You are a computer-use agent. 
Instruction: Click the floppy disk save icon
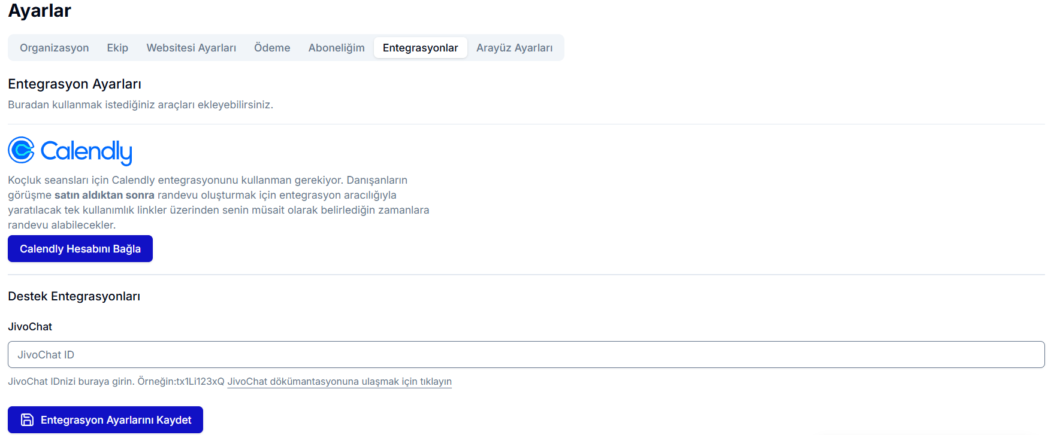27,420
